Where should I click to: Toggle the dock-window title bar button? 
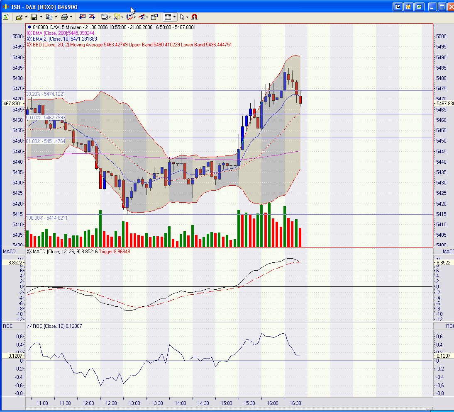pos(398,7)
